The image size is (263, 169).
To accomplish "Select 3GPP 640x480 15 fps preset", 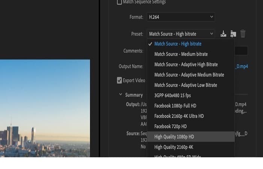I will pyautogui.click(x=191, y=95).
